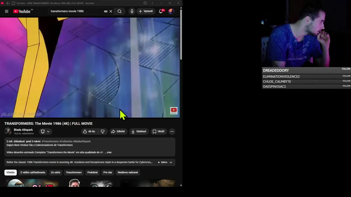Open the YouTube hamburger guide menu
Viewport: 351px width, 197px height.
[7, 11]
